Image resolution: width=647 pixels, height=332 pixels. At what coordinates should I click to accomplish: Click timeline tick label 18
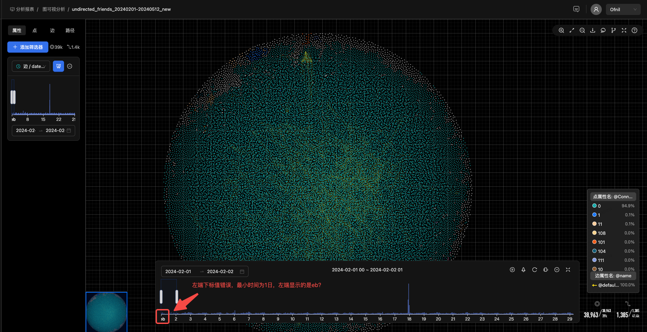point(409,319)
